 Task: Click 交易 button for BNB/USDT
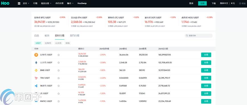click(206, 70)
